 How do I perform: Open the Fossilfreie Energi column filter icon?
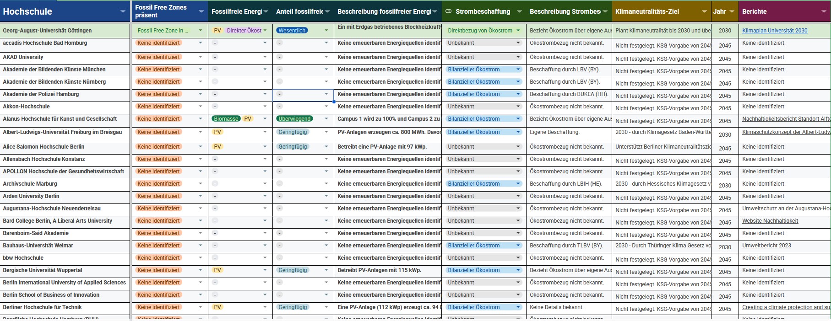pos(266,11)
